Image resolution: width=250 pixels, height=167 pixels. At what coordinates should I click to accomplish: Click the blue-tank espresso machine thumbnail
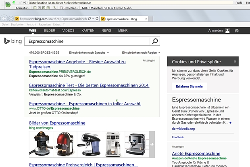(89, 144)
